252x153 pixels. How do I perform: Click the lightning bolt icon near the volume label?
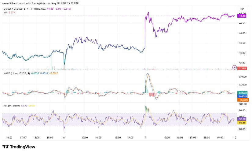coord(235,67)
